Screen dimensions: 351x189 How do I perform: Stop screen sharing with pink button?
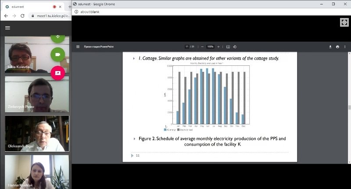click(58, 73)
